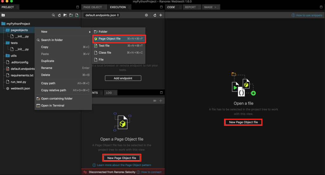This screenshot has height=175, width=325.
Task: Click the Test file icon in submenu
Action: 96,45
